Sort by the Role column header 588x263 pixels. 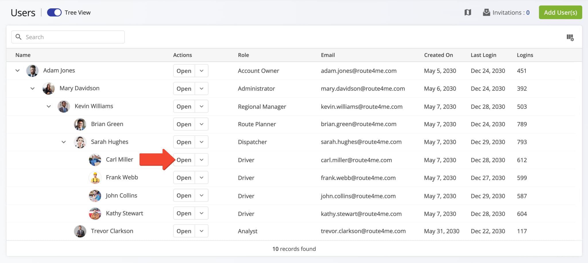(x=243, y=55)
